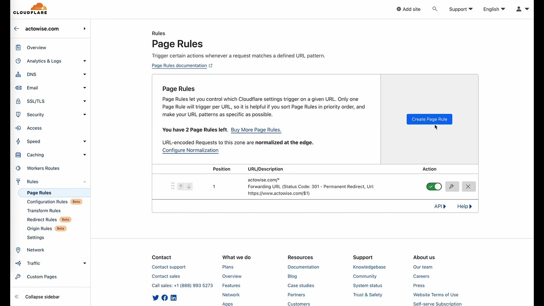Screen dimensions: 544x306
Task: Click the Network location pin icon
Action: point(18,250)
